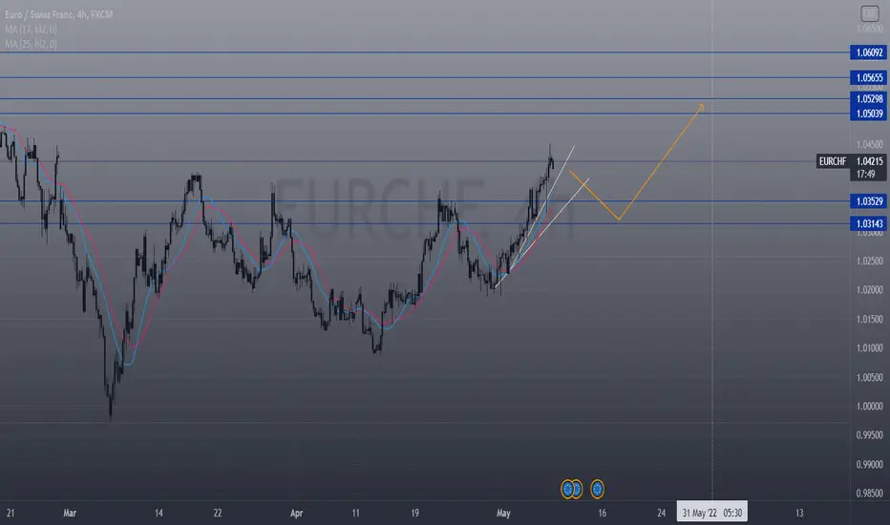Click the rightmost standalone EU event icon
890x525 pixels.
597,489
